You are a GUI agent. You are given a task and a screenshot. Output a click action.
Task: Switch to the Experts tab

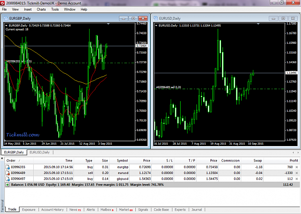click(x=180, y=210)
